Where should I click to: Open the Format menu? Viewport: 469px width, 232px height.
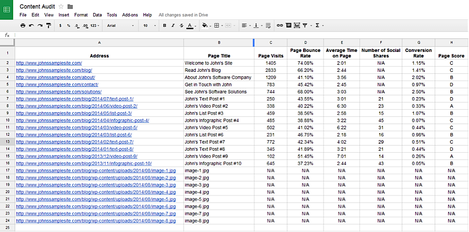coord(81,15)
